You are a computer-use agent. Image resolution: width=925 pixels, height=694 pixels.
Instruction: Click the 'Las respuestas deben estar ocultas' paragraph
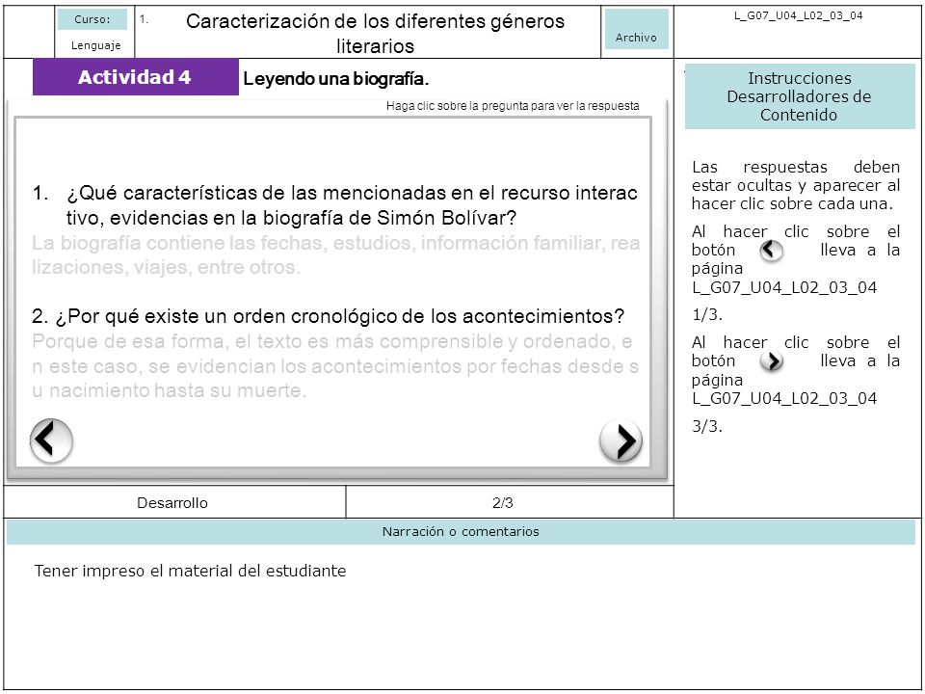[796, 185]
